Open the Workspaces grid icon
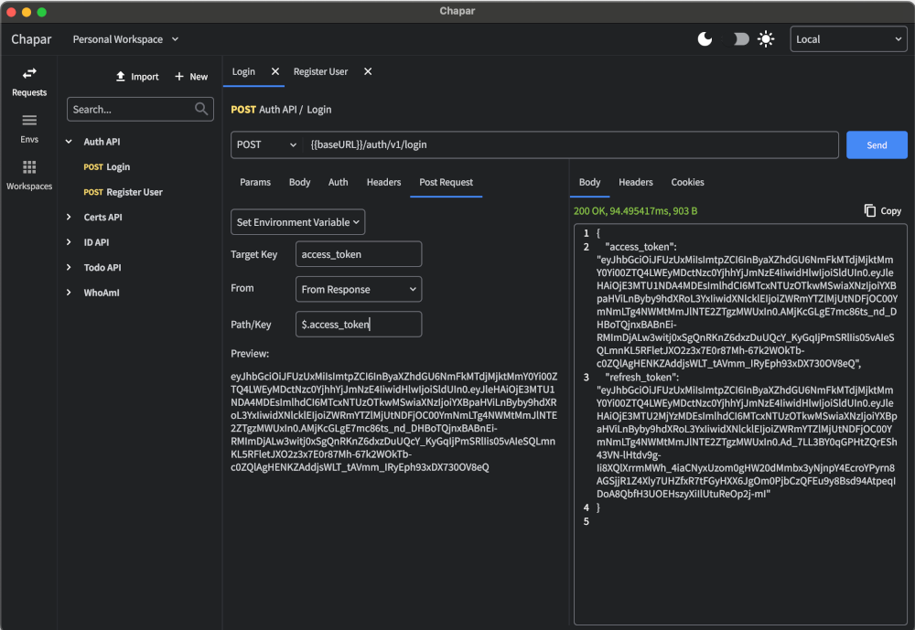The height and width of the screenshot is (630, 915). tap(29, 167)
